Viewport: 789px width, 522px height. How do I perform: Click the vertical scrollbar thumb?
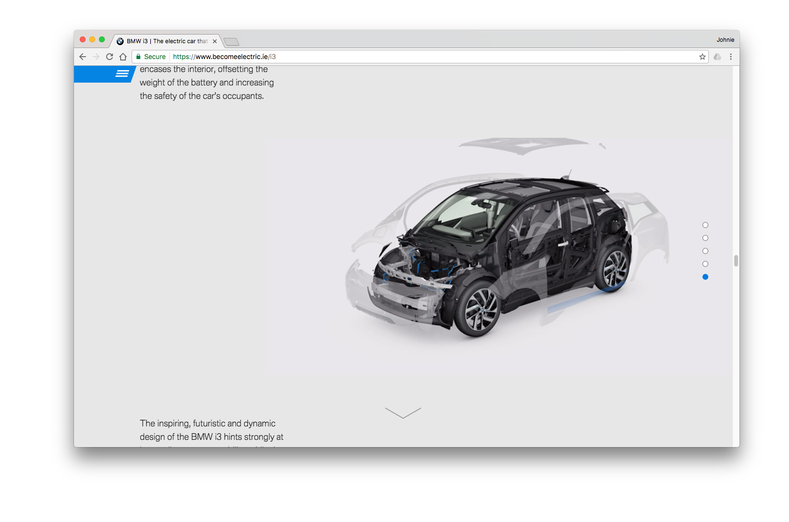tap(736, 261)
